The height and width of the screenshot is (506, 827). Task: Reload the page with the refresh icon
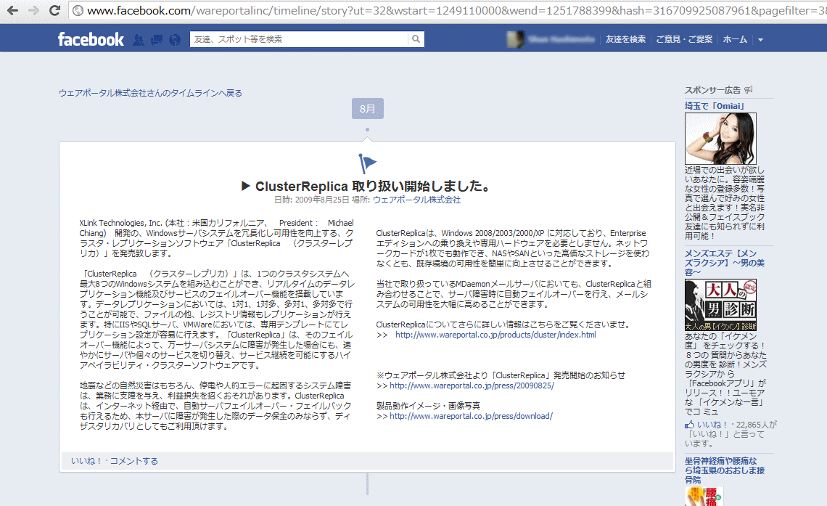54,11
